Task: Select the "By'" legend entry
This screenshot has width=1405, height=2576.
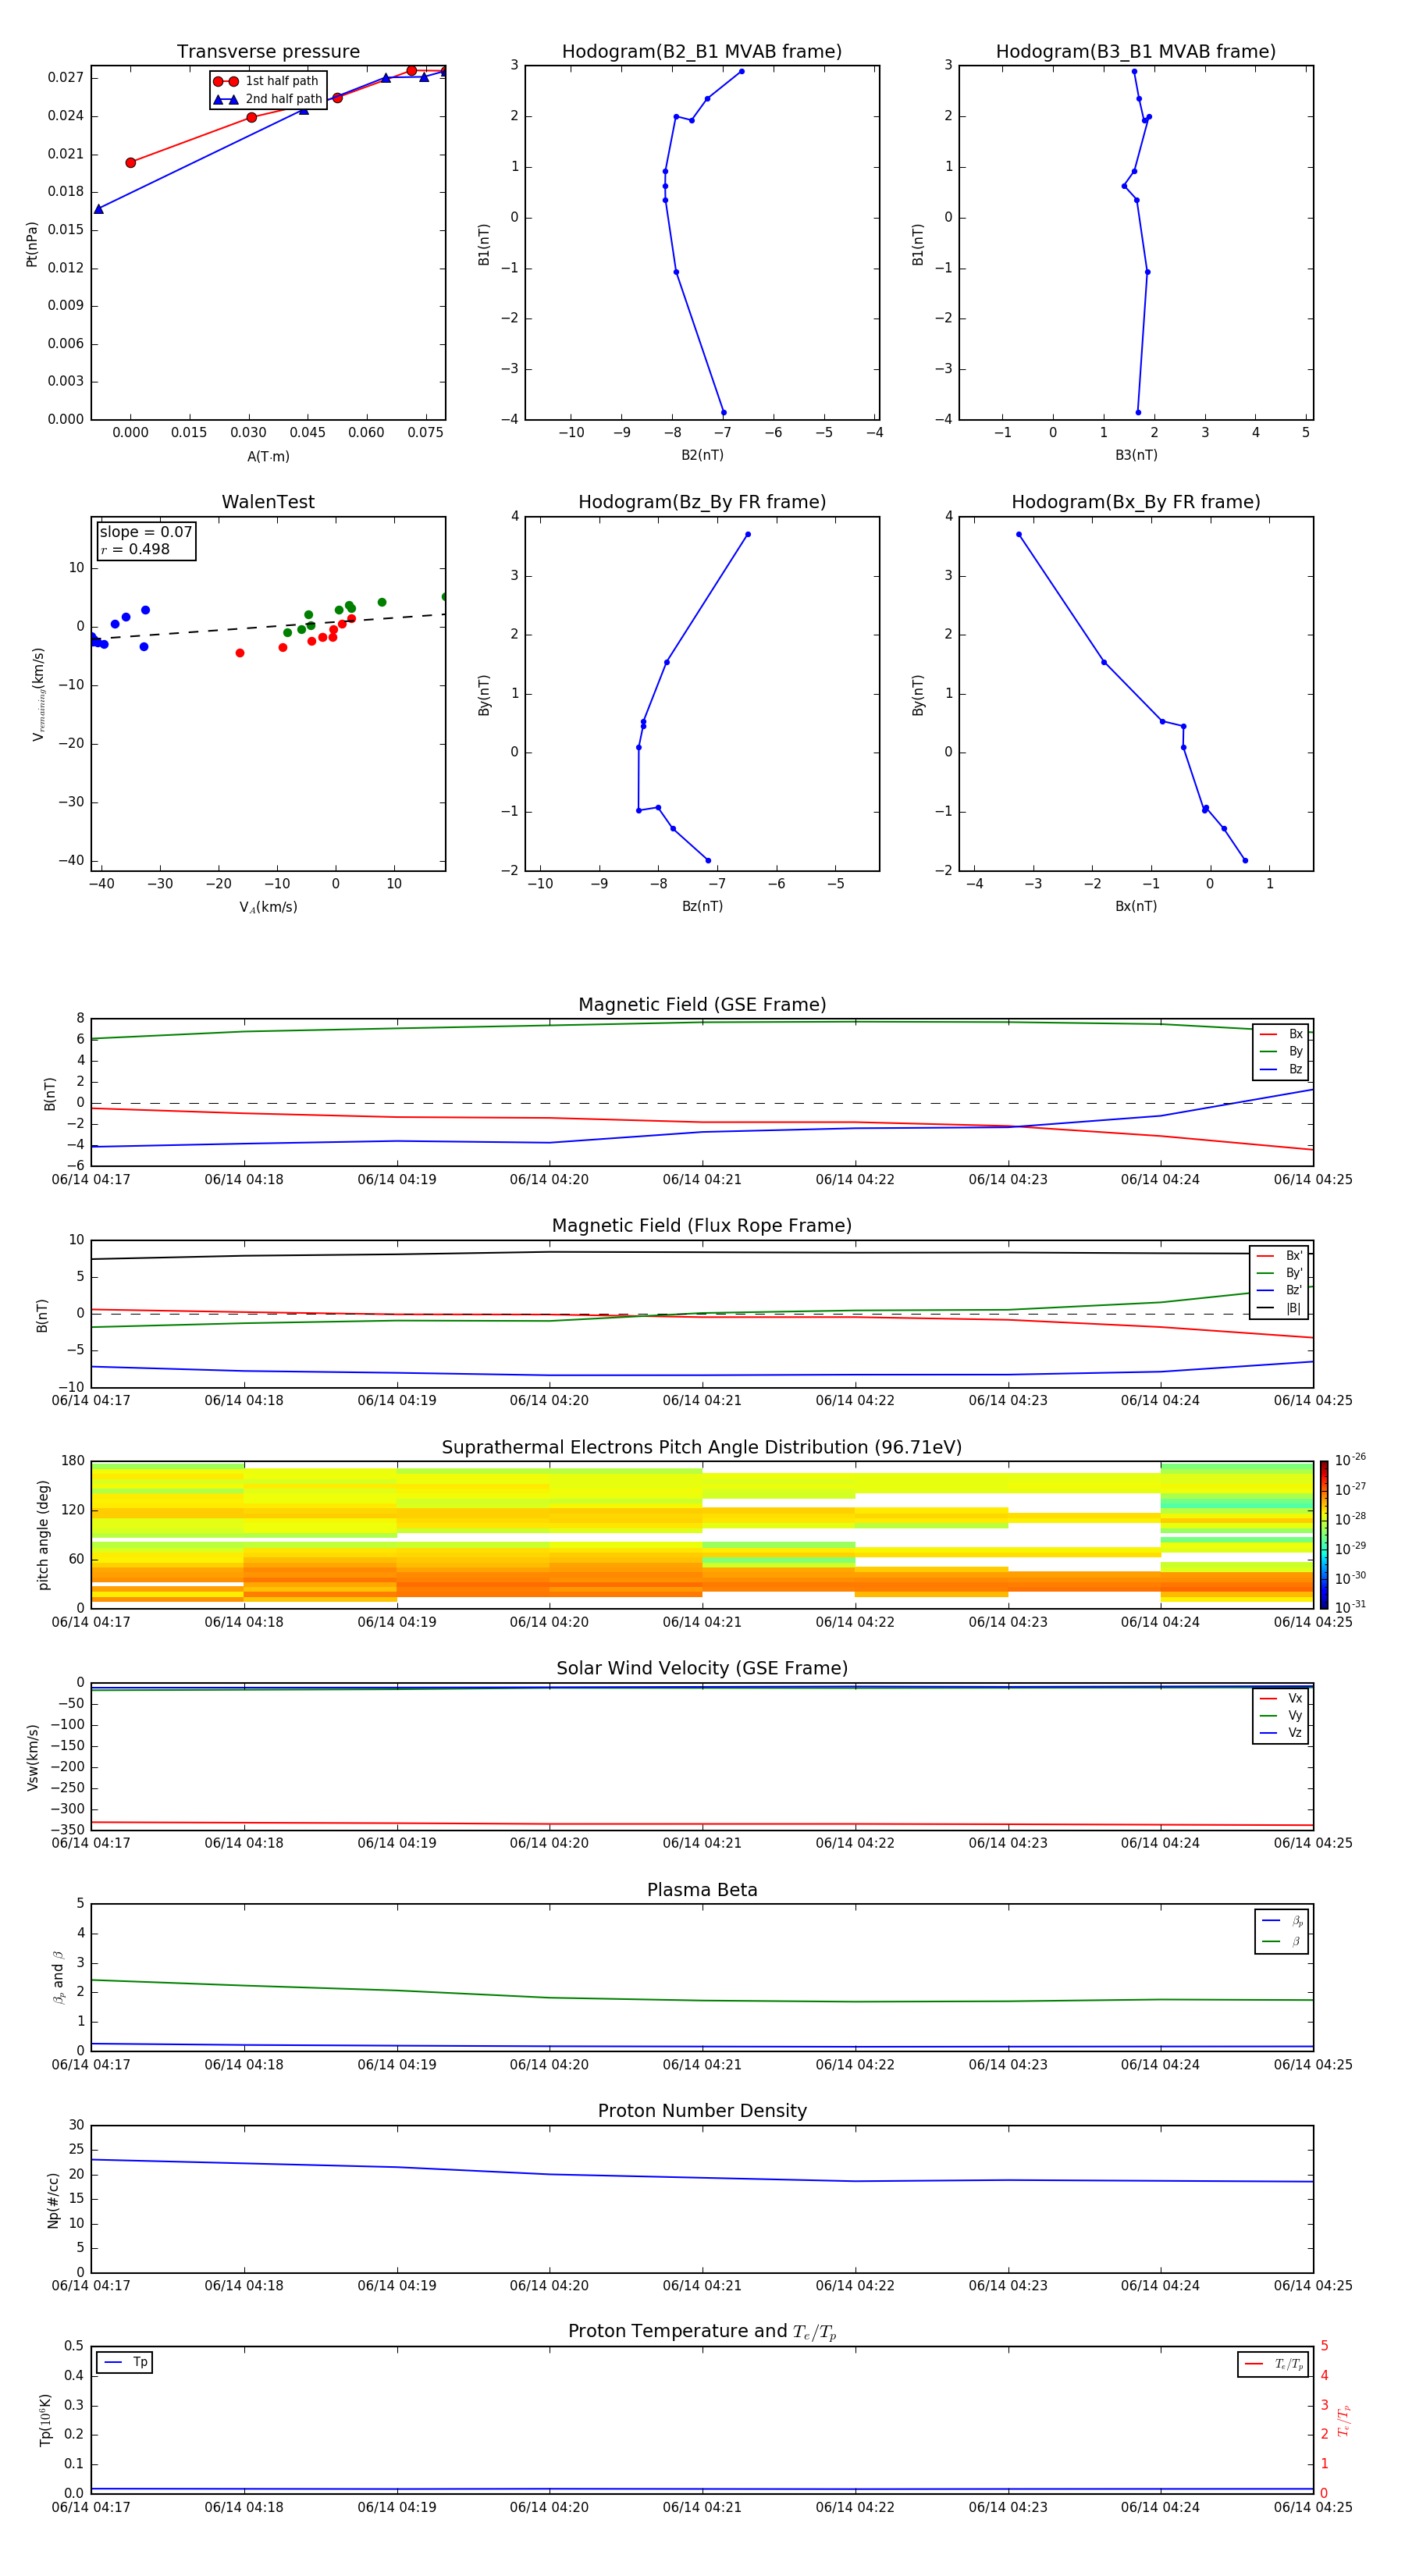Action: point(1279,1273)
